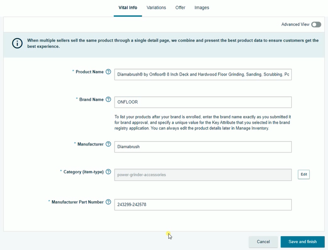Click the Cancel button
Viewport: 328px width, 250px height.
pyautogui.click(x=263, y=242)
